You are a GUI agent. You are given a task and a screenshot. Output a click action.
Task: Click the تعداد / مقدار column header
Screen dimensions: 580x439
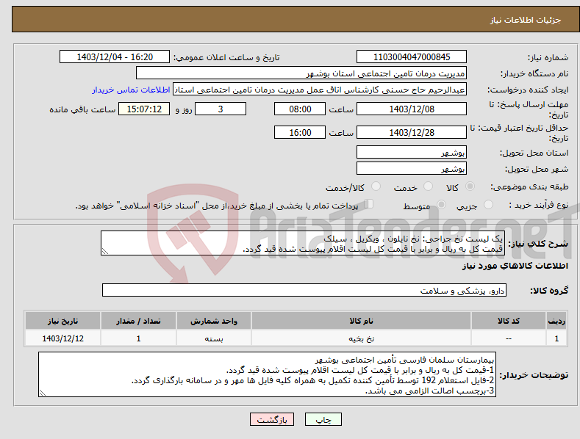(138, 321)
